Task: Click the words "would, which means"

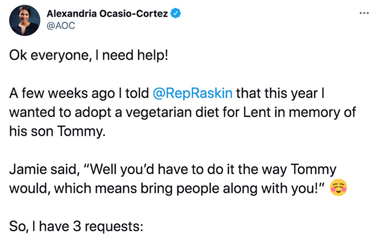Action: click(73, 188)
